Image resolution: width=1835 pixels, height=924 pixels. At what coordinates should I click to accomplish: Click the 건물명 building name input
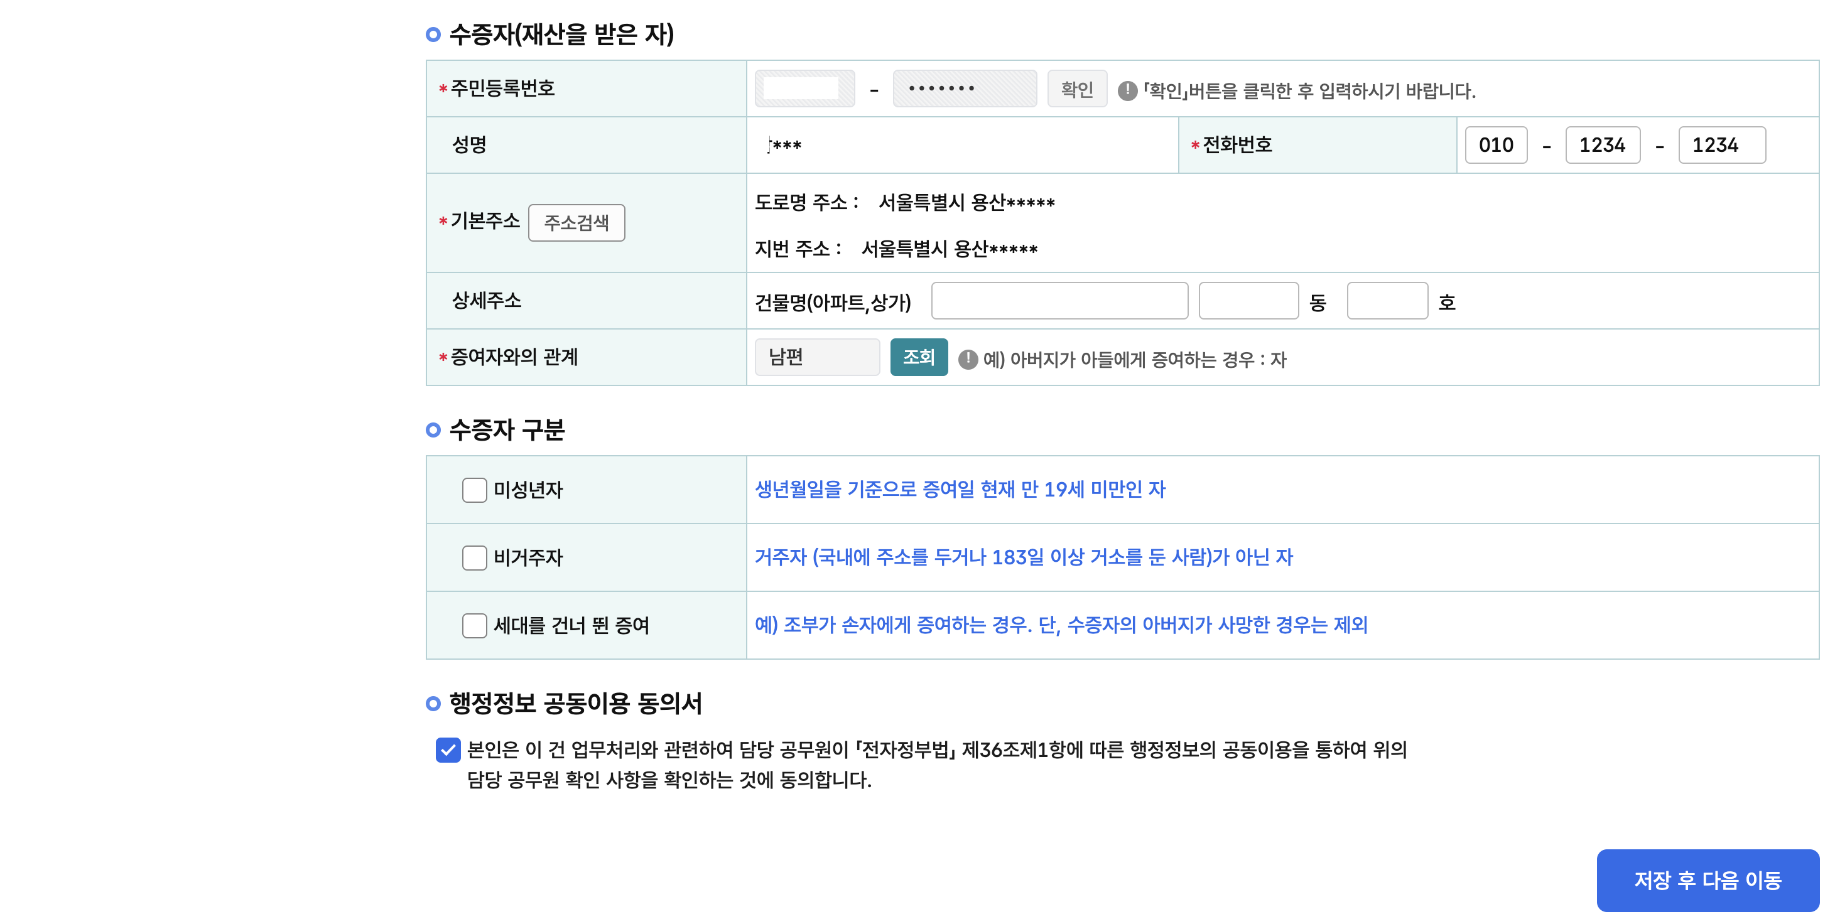(x=1059, y=301)
